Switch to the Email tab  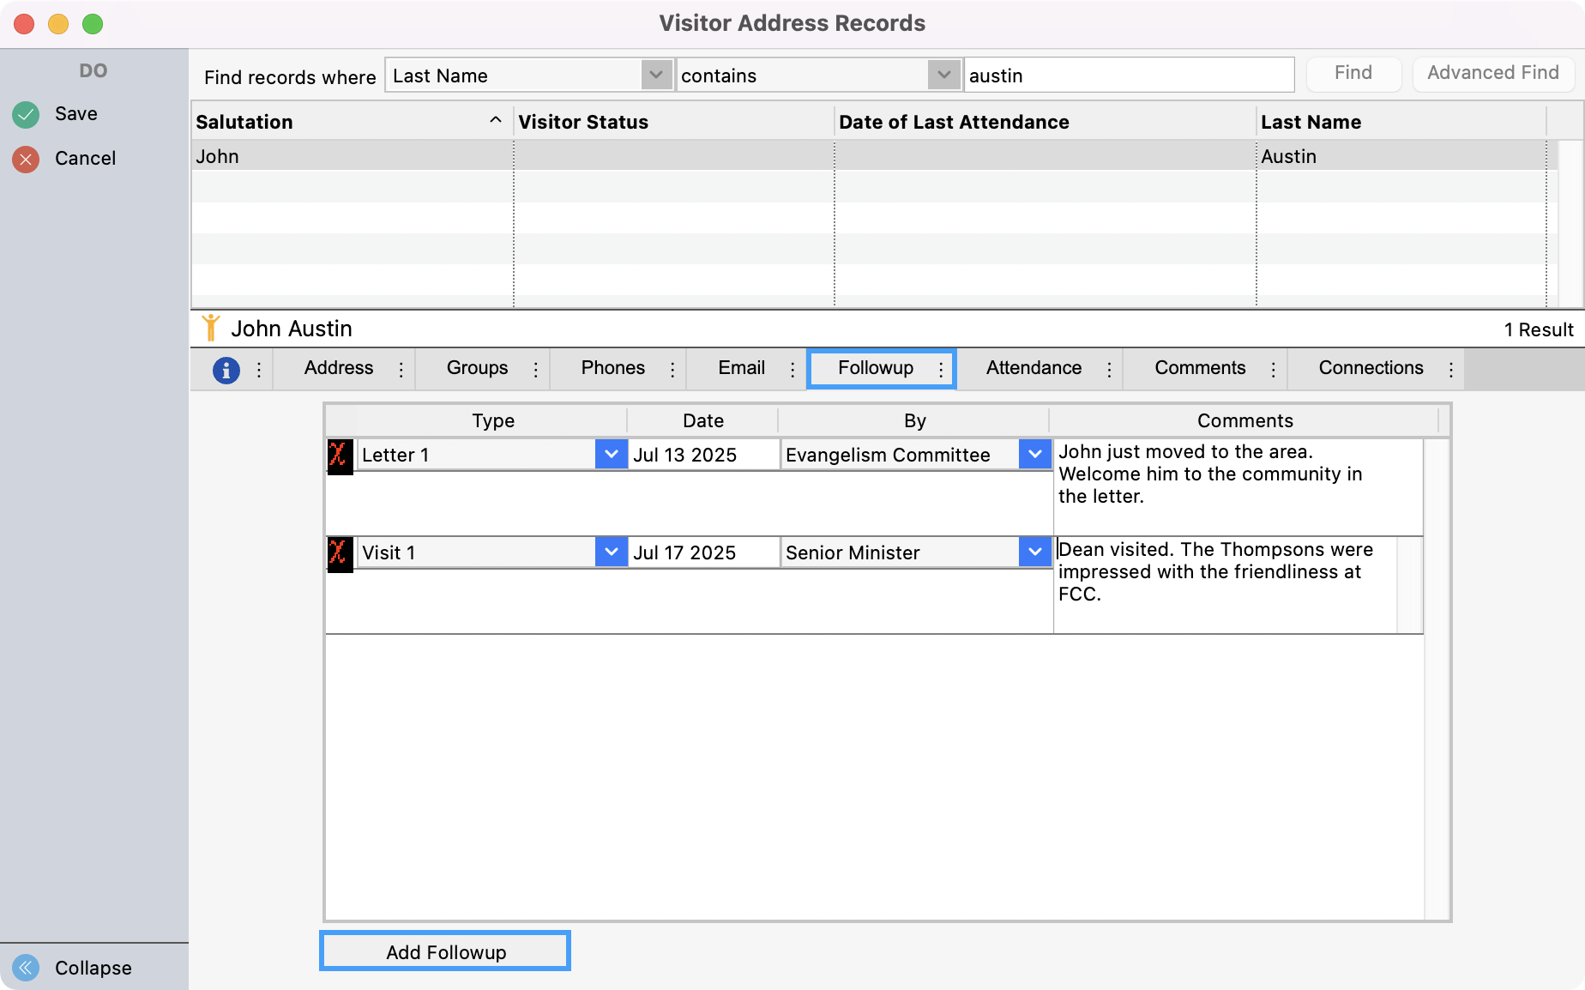coord(740,369)
